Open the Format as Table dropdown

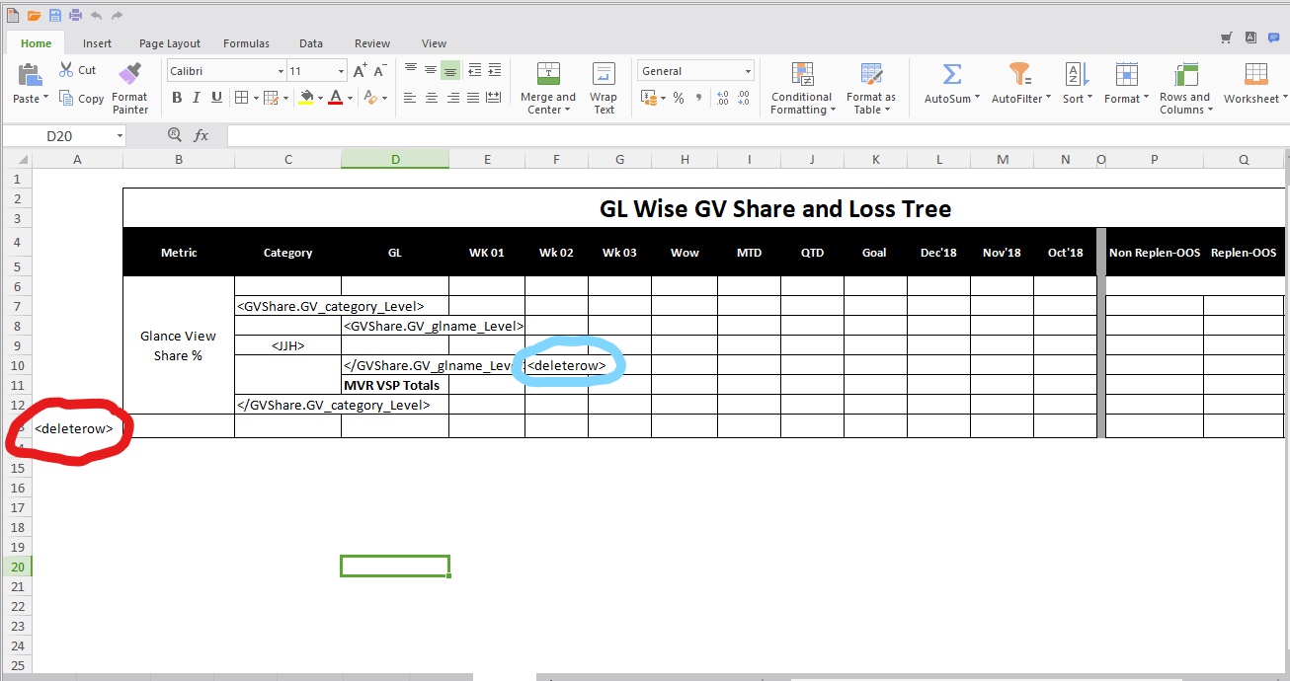pos(871,104)
